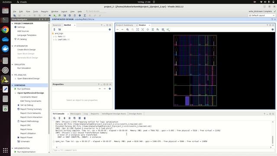This screenshot has height=156, width=277.
Task: Collapse the IP INTEGRATOR section
Action: [x=13, y=46]
